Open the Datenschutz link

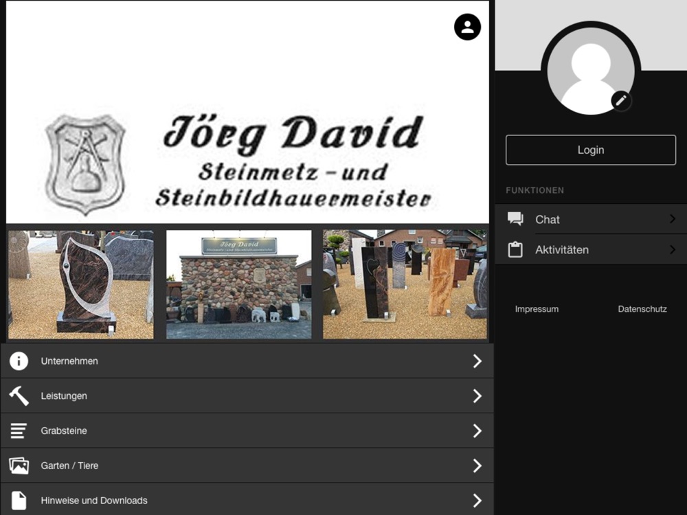(x=642, y=309)
